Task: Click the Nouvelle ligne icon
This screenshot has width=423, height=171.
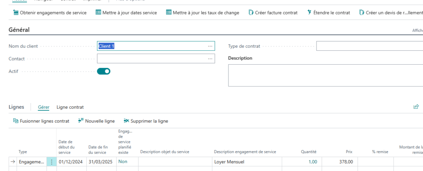Action: [x=81, y=121]
